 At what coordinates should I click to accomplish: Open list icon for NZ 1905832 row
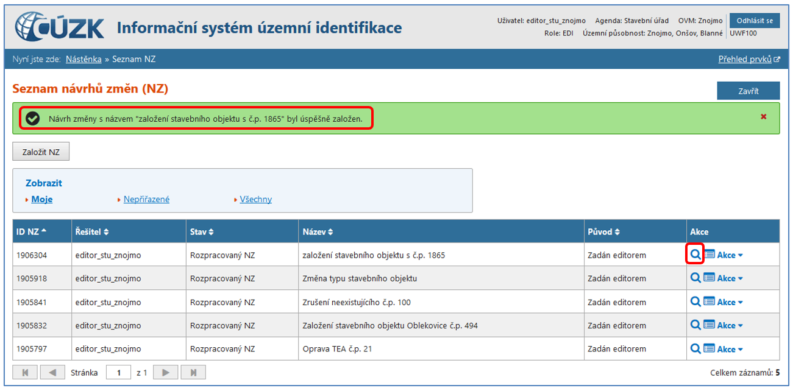[709, 325]
